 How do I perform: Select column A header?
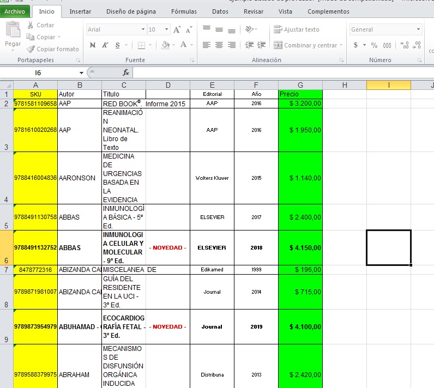click(35, 85)
